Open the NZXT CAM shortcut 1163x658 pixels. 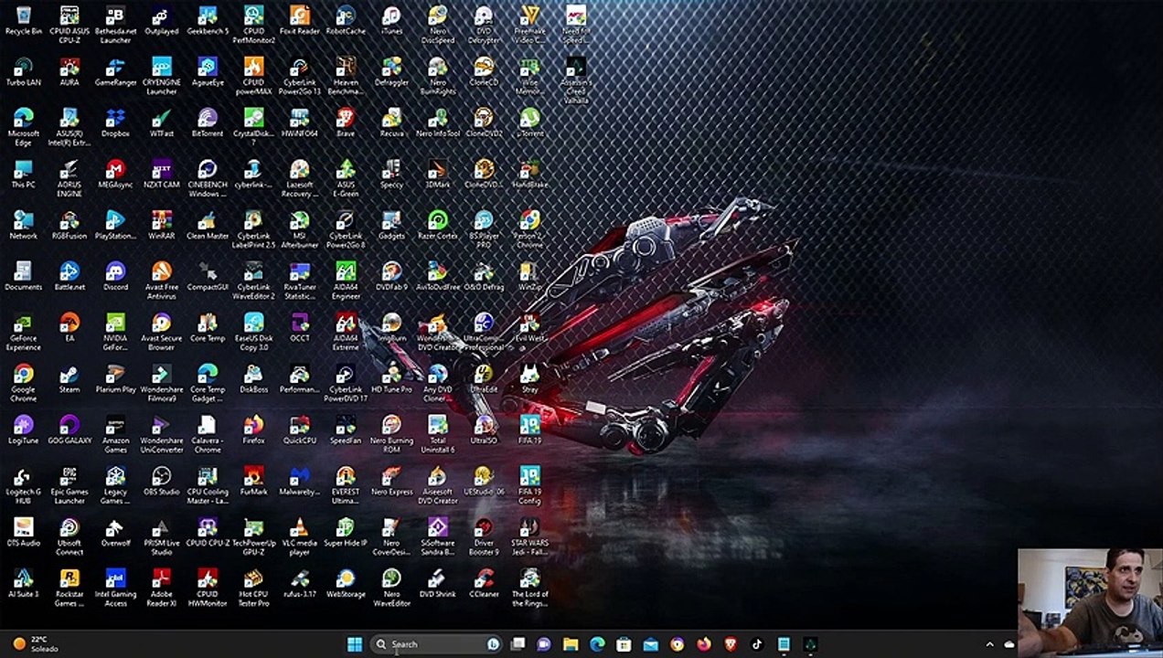tap(161, 175)
